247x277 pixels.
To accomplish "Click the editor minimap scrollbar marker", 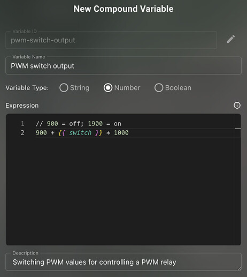I will click(238, 128).
